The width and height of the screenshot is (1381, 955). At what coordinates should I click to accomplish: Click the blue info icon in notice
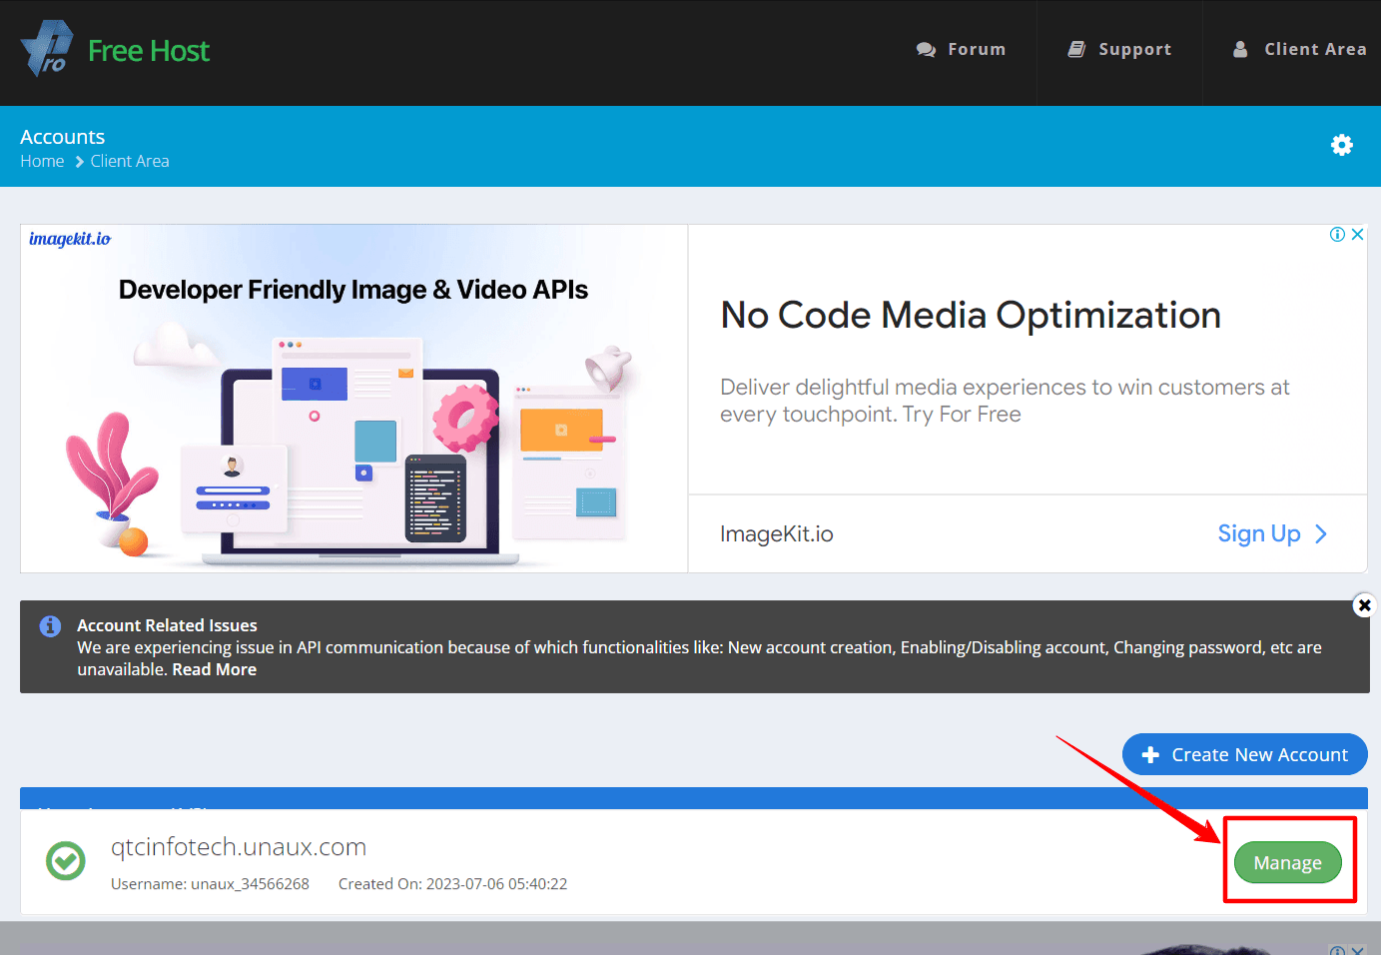pyautogui.click(x=50, y=626)
